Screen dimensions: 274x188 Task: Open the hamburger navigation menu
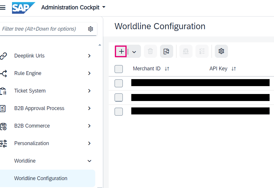click(x=3, y=8)
